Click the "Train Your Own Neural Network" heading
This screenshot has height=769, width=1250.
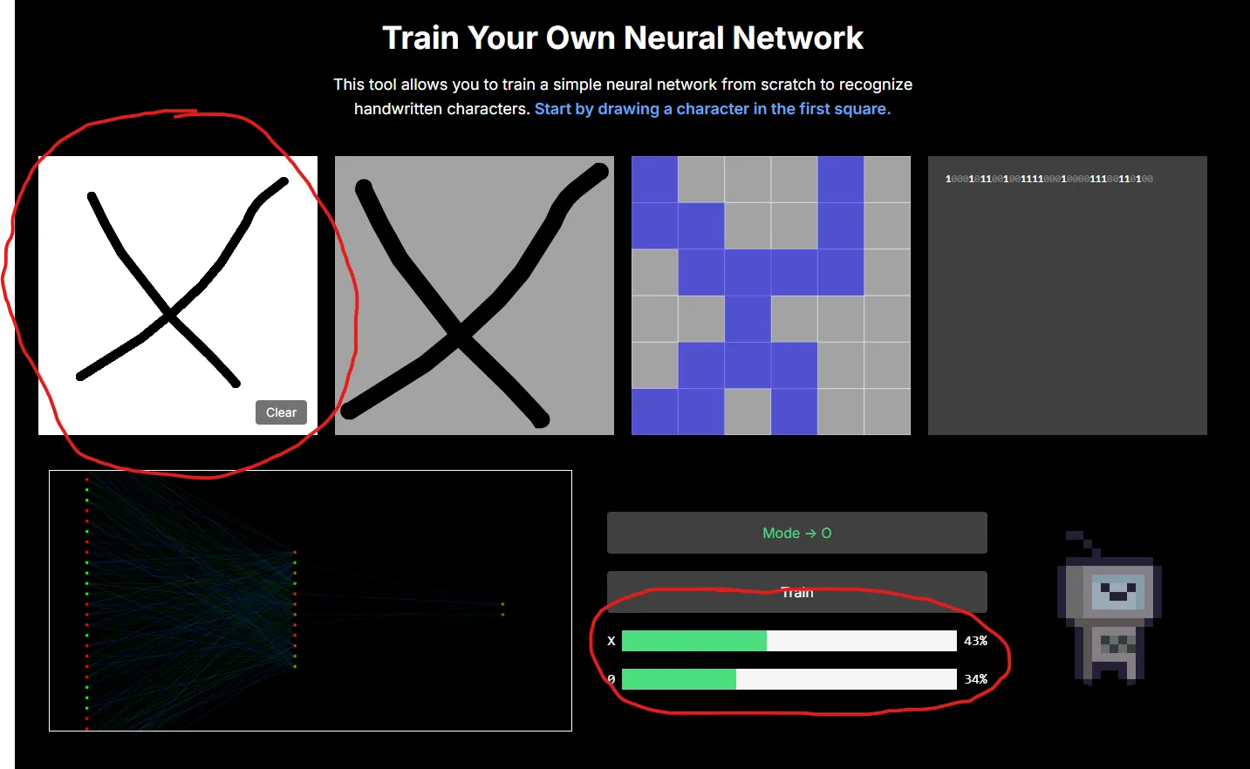tap(623, 38)
